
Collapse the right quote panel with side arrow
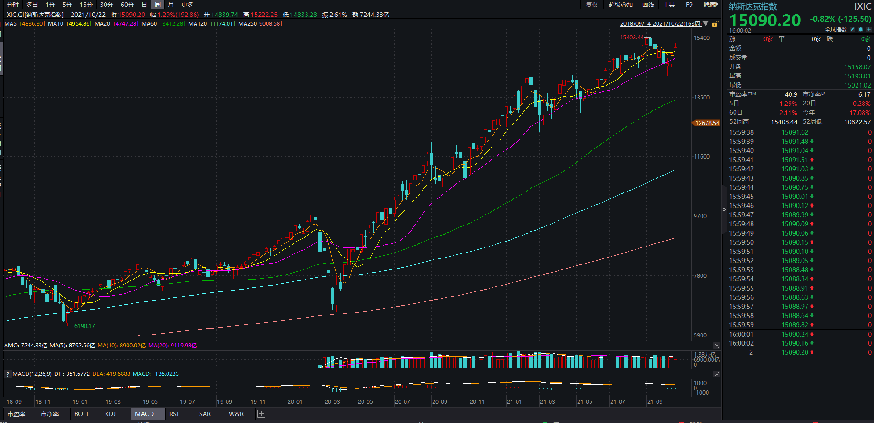(724, 209)
